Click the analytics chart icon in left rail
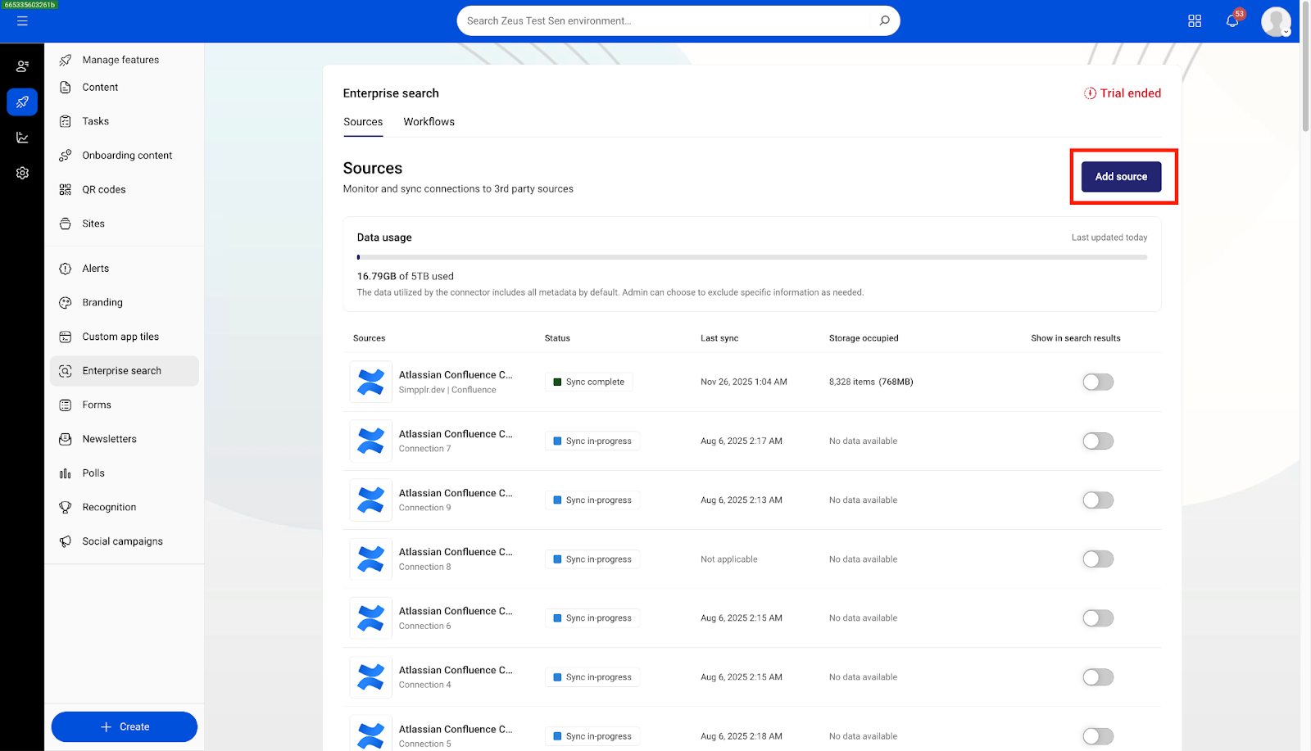The image size is (1311, 751). (x=22, y=138)
